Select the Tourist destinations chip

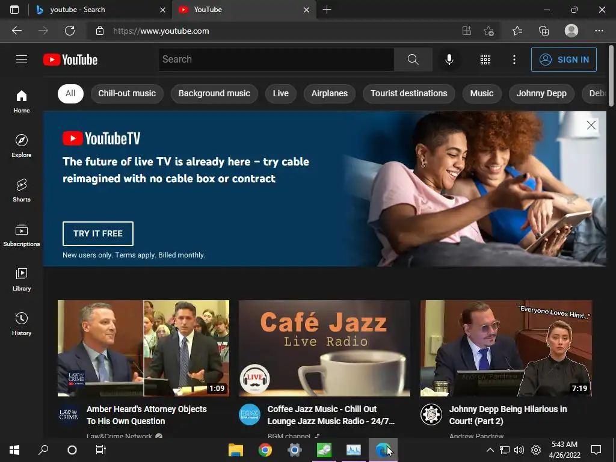[409, 93]
